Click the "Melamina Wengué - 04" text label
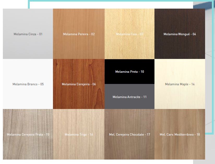 click(180, 34)
